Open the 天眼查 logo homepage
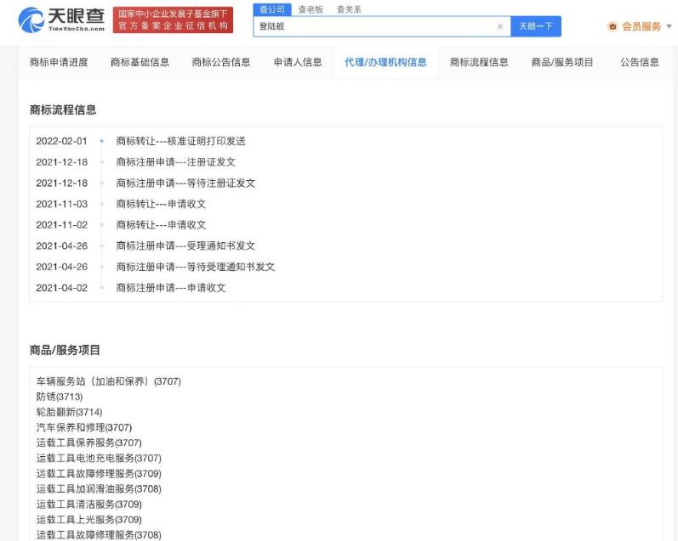678x541 pixels. (x=61, y=20)
